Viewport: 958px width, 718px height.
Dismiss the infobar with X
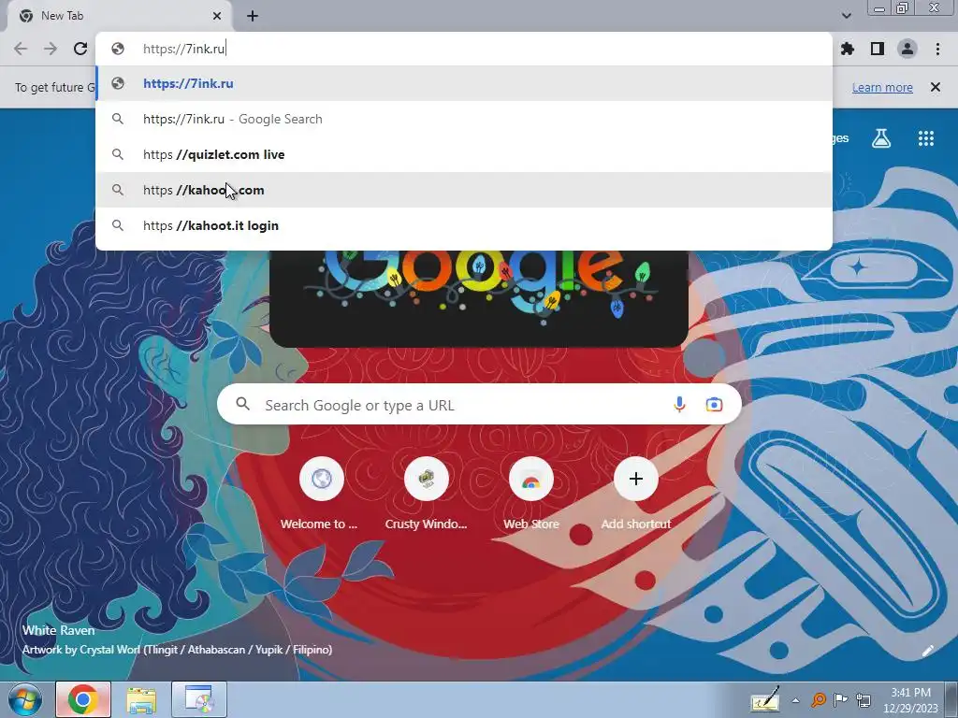pos(936,87)
